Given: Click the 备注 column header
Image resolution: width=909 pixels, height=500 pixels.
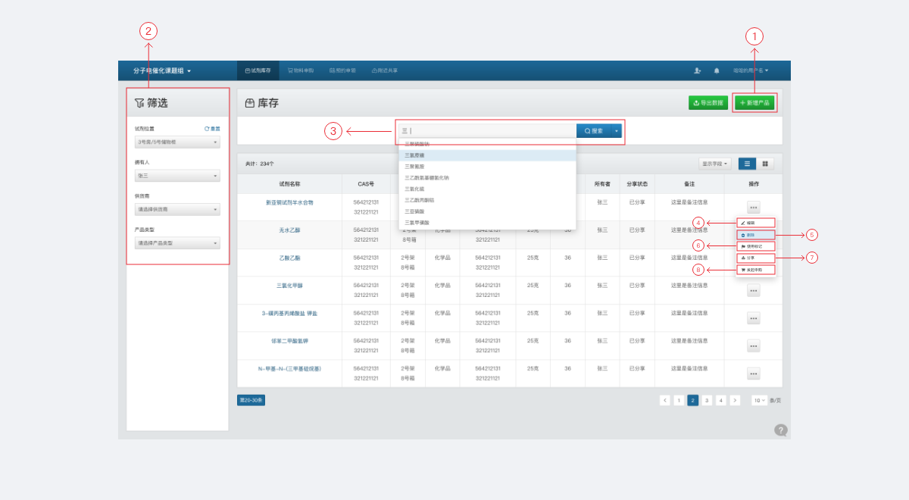Looking at the screenshot, I should coord(689,183).
